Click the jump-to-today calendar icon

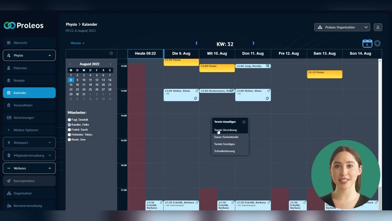(x=367, y=43)
